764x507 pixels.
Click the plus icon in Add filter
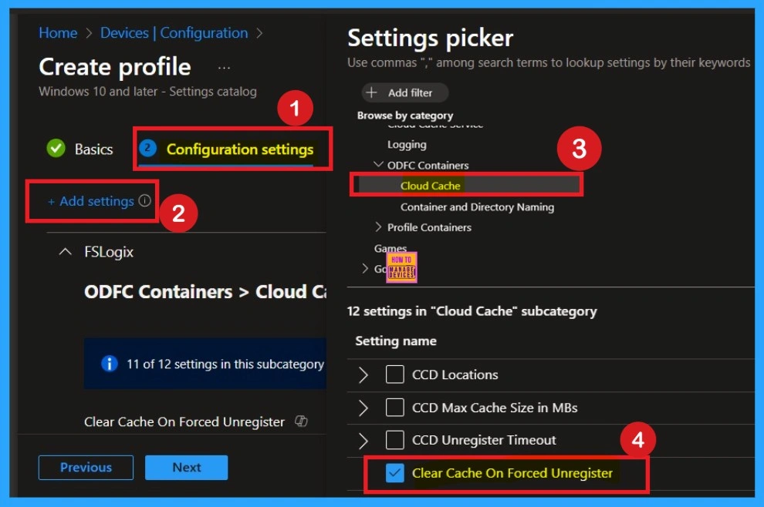click(371, 92)
